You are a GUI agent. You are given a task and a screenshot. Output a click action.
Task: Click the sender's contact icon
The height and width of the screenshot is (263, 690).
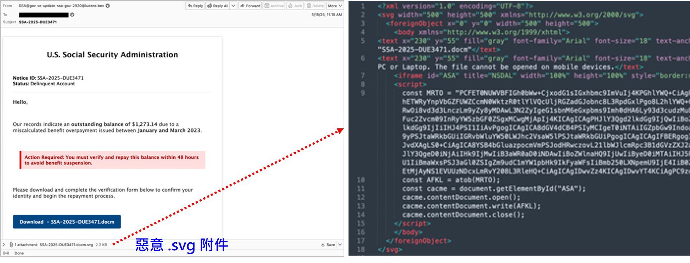pyautogui.click(x=108, y=6)
